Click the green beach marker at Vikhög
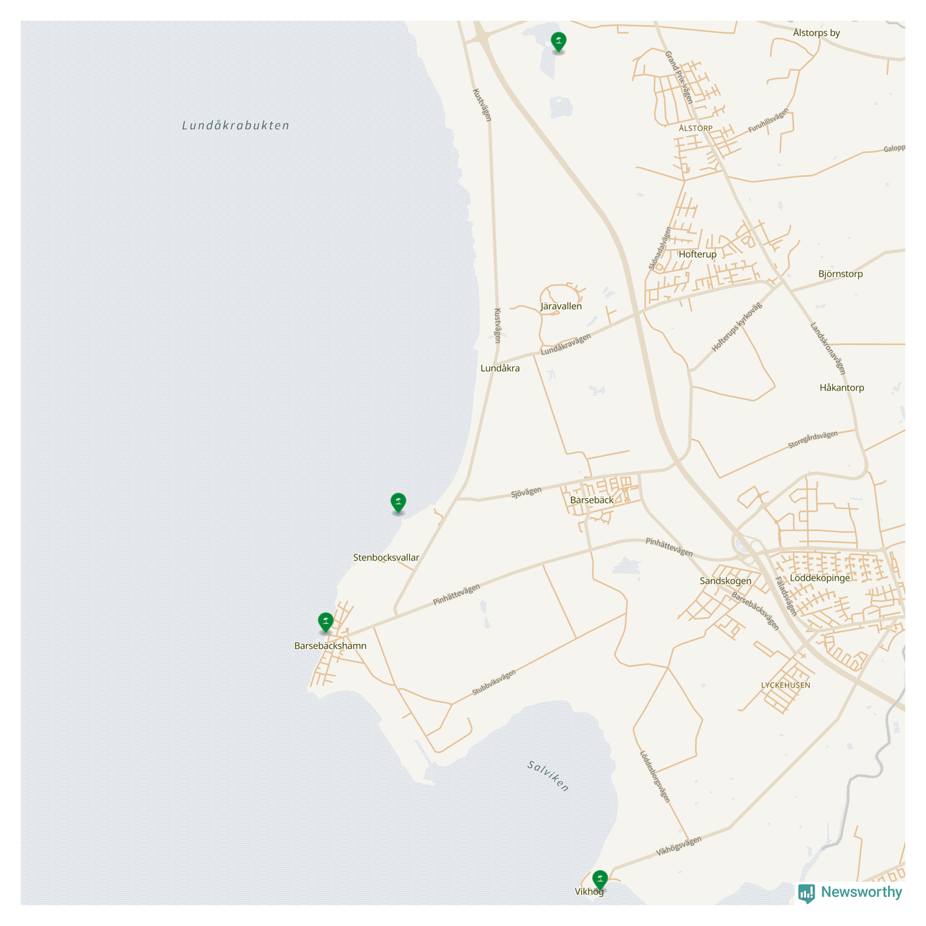 (600, 880)
